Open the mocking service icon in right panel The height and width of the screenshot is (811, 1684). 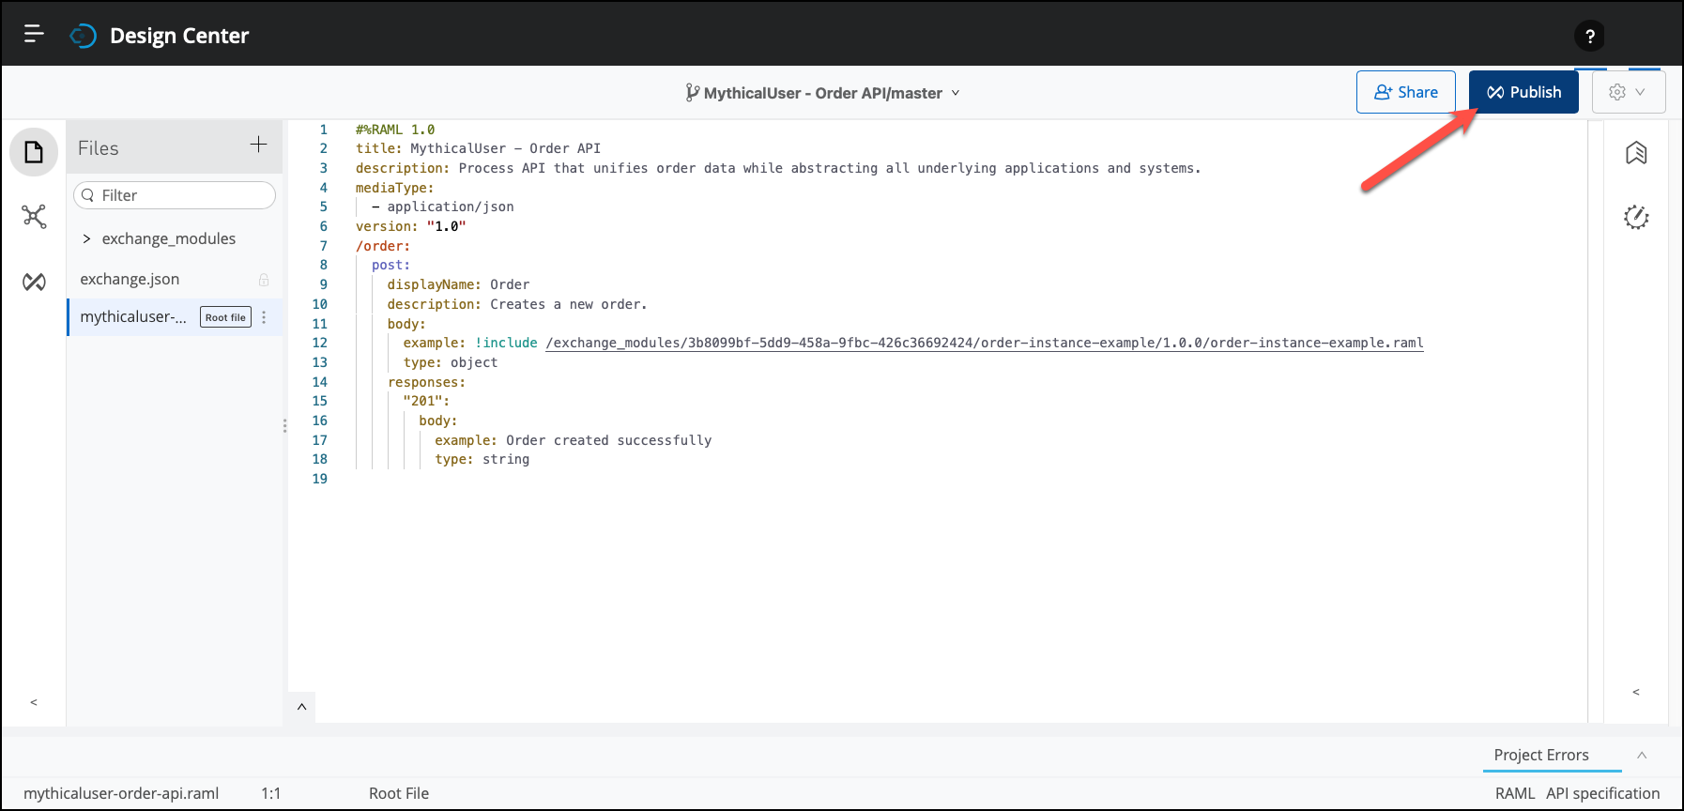pos(1636,217)
